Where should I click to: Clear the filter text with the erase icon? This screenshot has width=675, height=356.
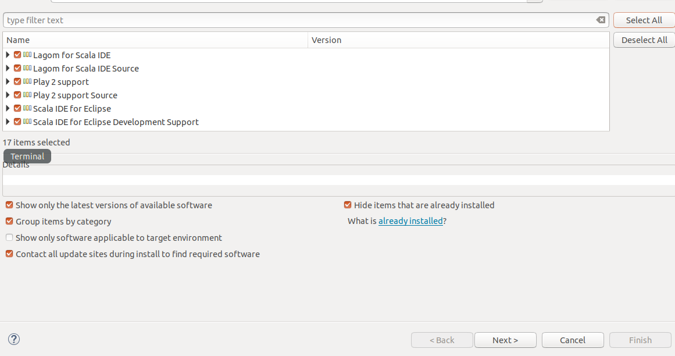pos(601,20)
